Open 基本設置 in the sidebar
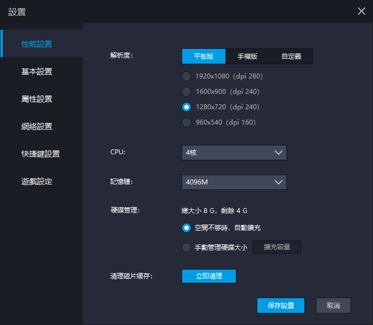This screenshot has width=373, height=325. pos(37,71)
